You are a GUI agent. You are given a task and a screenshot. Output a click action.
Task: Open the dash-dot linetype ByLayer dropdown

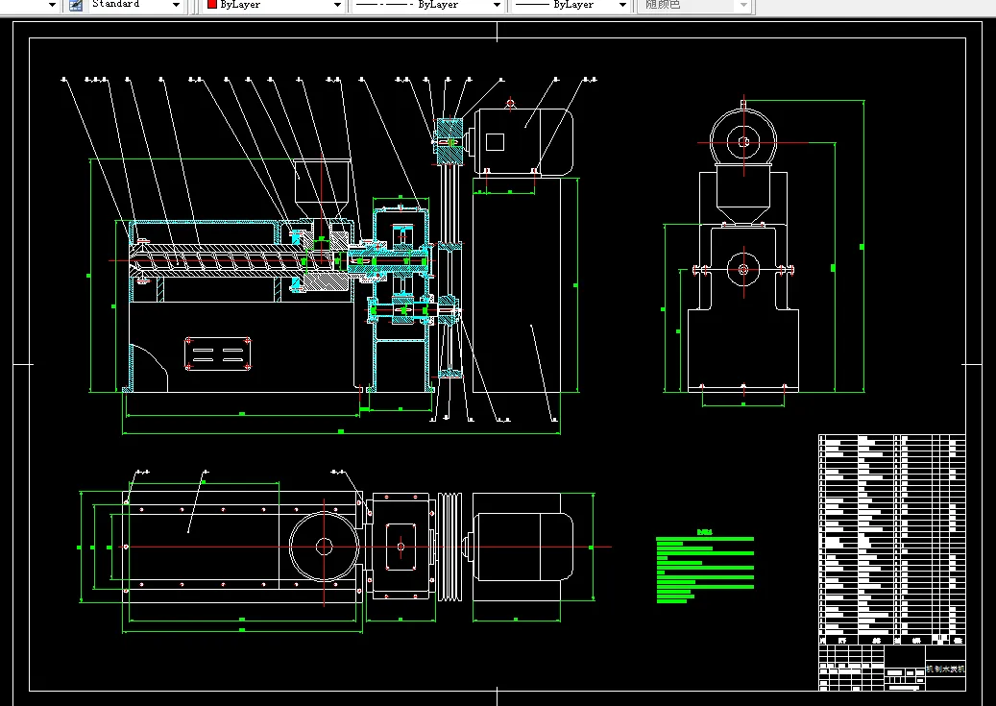(497, 5)
